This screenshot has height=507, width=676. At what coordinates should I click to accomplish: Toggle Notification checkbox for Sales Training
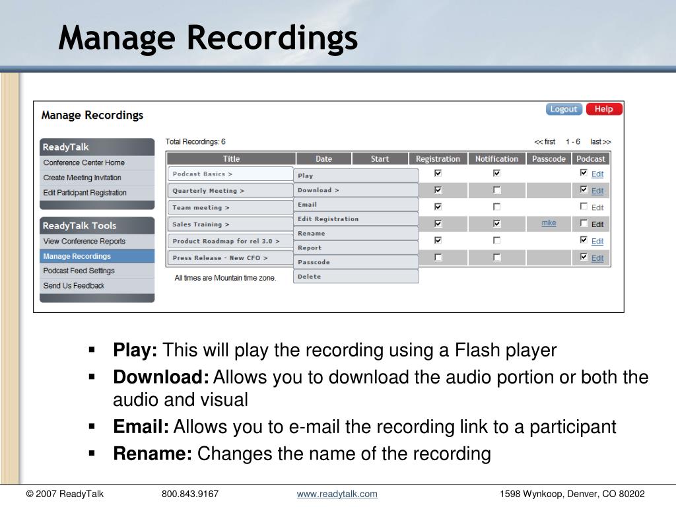pos(496,224)
